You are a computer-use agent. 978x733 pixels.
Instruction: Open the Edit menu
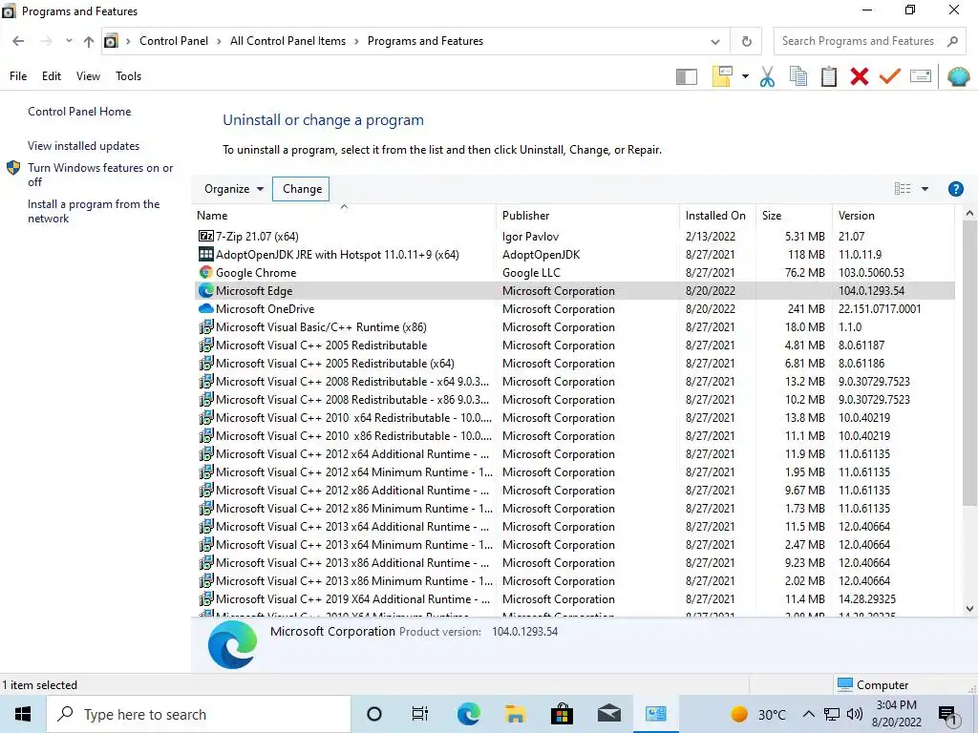(x=52, y=76)
